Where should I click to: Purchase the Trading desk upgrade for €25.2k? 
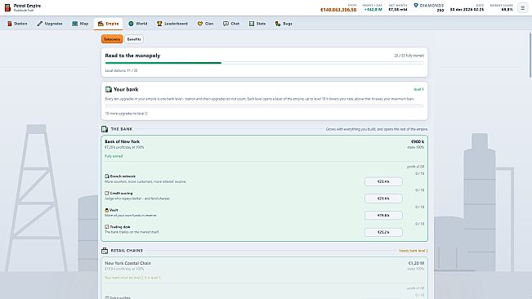(x=383, y=232)
